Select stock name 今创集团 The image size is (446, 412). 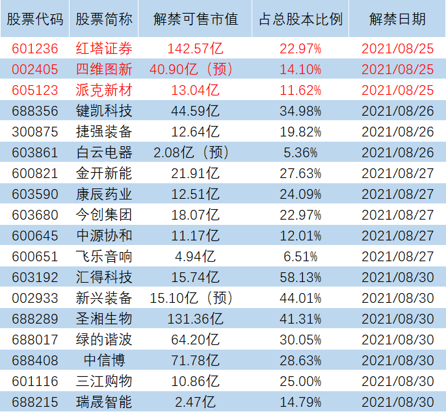[x=104, y=215]
